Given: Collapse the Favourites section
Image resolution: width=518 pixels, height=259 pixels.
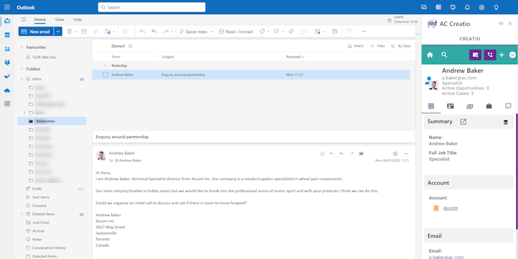Looking at the screenshot, I should coord(21,47).
